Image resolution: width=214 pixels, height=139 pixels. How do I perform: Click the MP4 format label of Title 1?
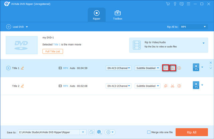(66, 68)
